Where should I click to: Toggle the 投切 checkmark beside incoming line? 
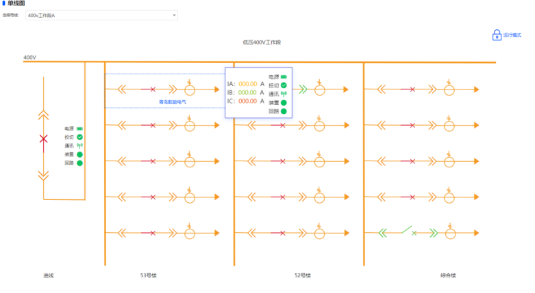point(79,137)
